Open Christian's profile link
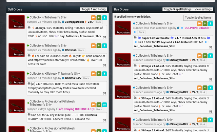Screen dimensions: 217x132 71,50
